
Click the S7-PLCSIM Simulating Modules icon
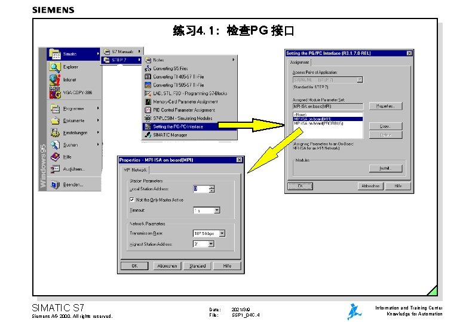pyautogui.click(x=148, y=118)
